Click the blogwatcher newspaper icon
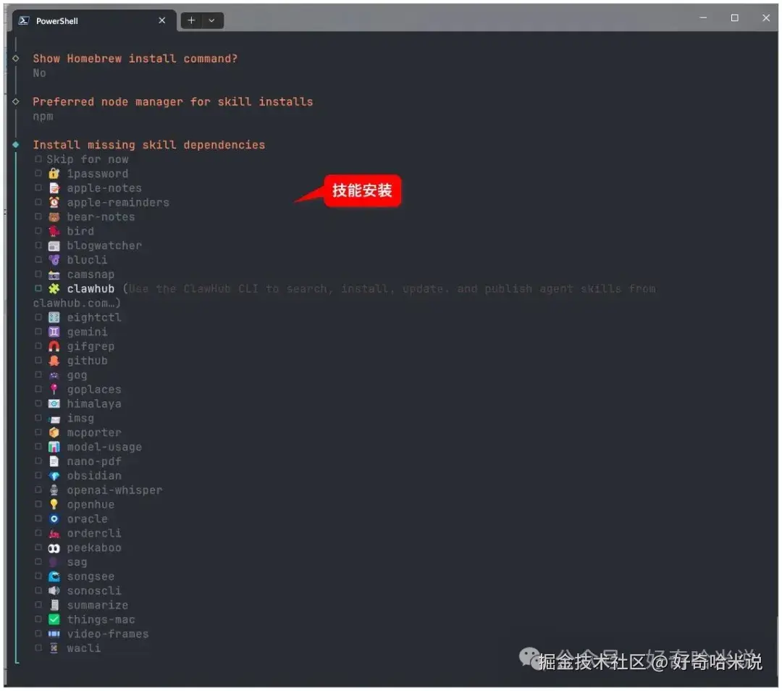 coord(54,246)
